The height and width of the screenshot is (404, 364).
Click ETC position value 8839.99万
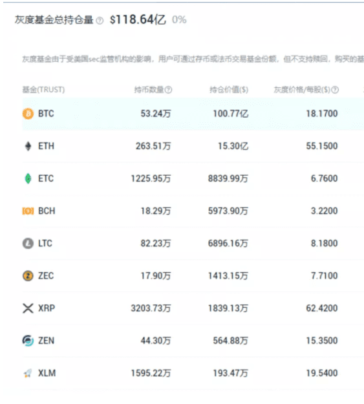coord(228,178)
